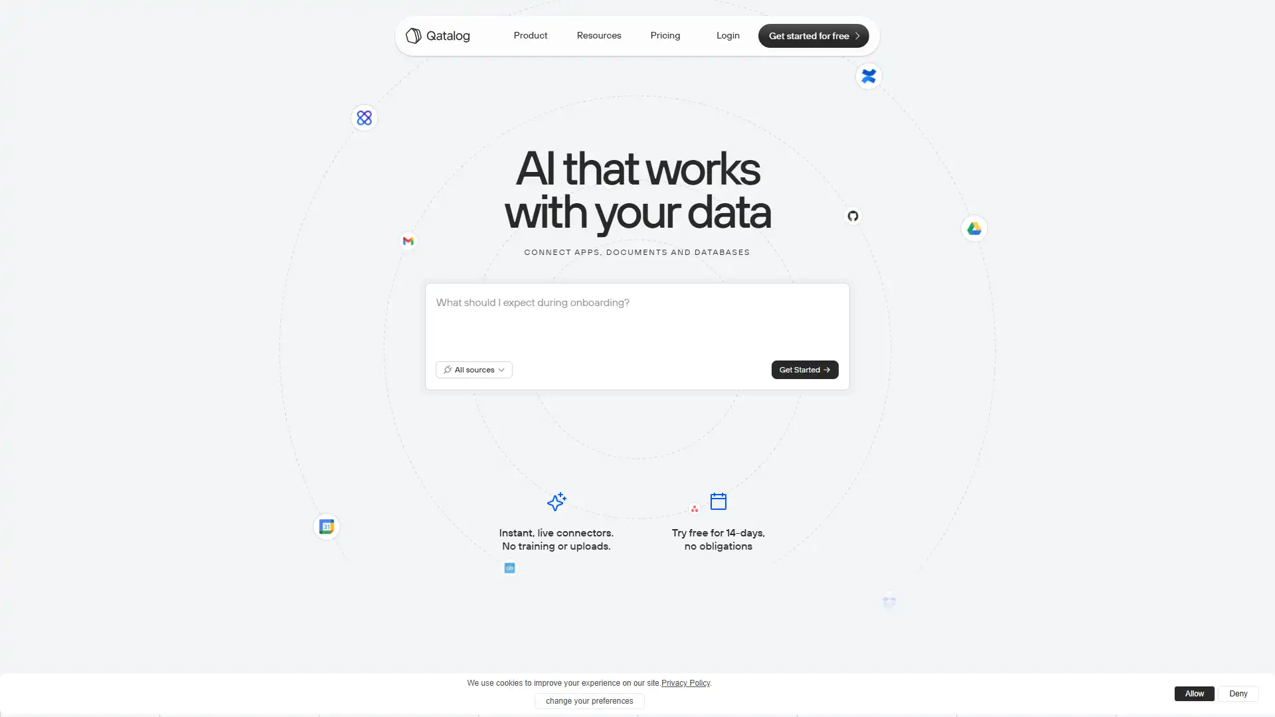Click the Dropbox-style cross icon connector
The height and width of the screenshot is (717, 1275).
point(867,76)
